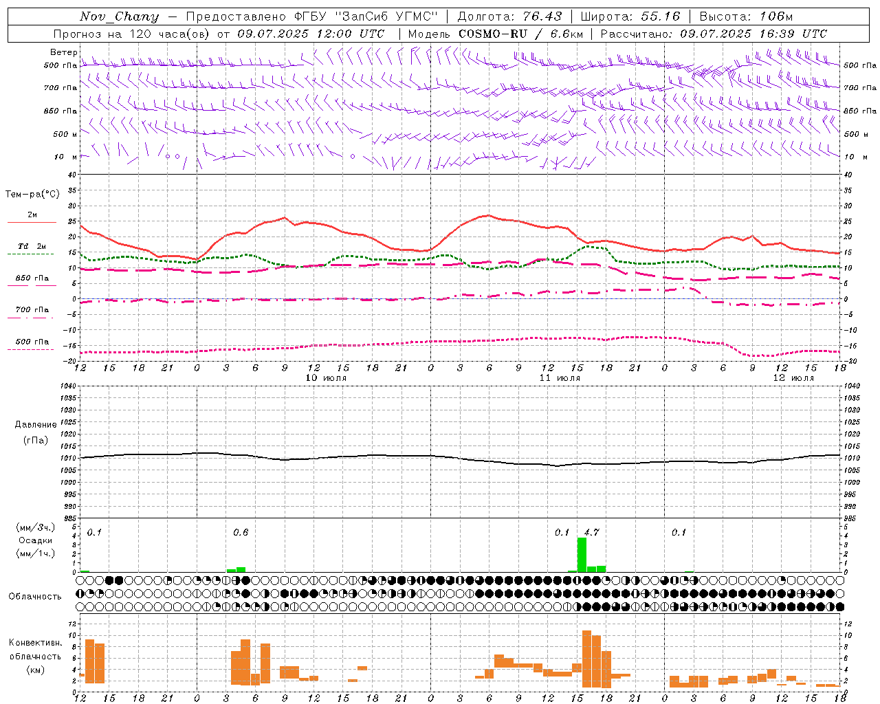Click the red 2м legend line sample
This screenshot has width=880, height=704.
click(32, 222)
